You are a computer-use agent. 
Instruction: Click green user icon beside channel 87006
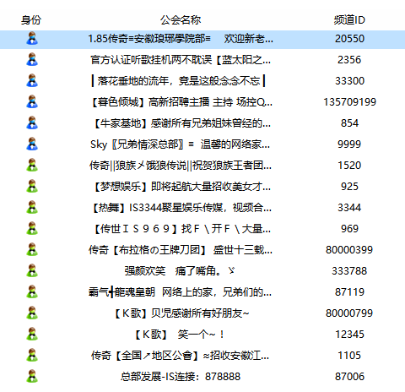click(32, 377)
